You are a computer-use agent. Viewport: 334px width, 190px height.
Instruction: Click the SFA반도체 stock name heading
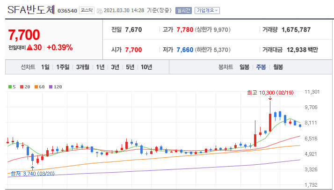click(31, 10)
